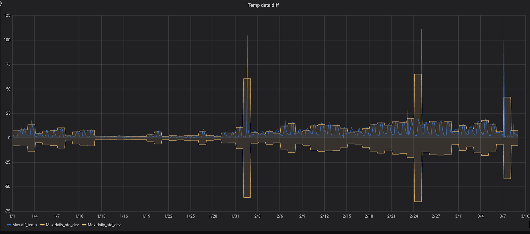Click the y-axis label '-25'

tap(7, 162)
